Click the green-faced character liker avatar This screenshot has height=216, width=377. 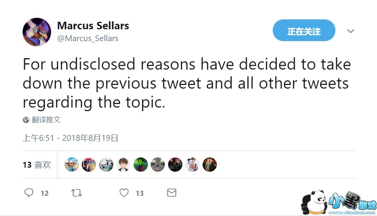pos(140,165)
